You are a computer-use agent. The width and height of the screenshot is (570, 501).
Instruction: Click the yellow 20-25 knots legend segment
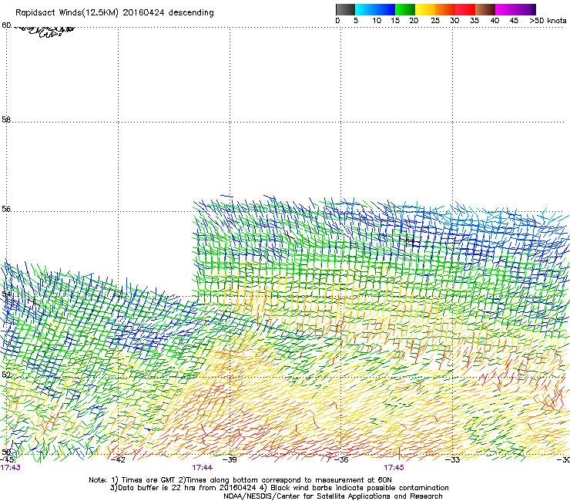[425, 9]
